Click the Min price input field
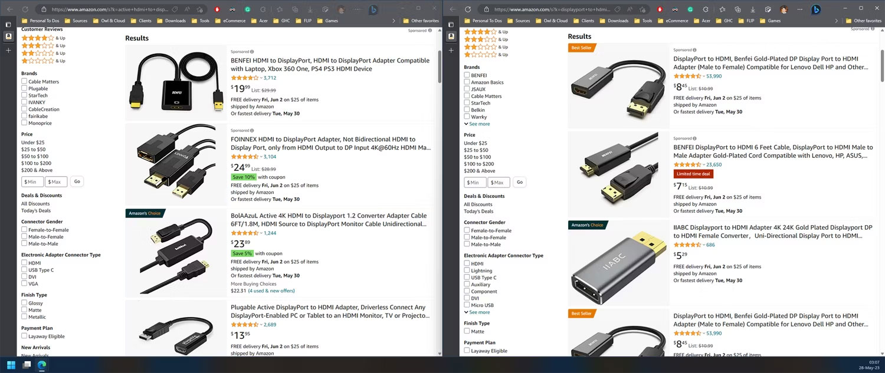The height and width of the screenshot is (373, 885). pos(475,182)
